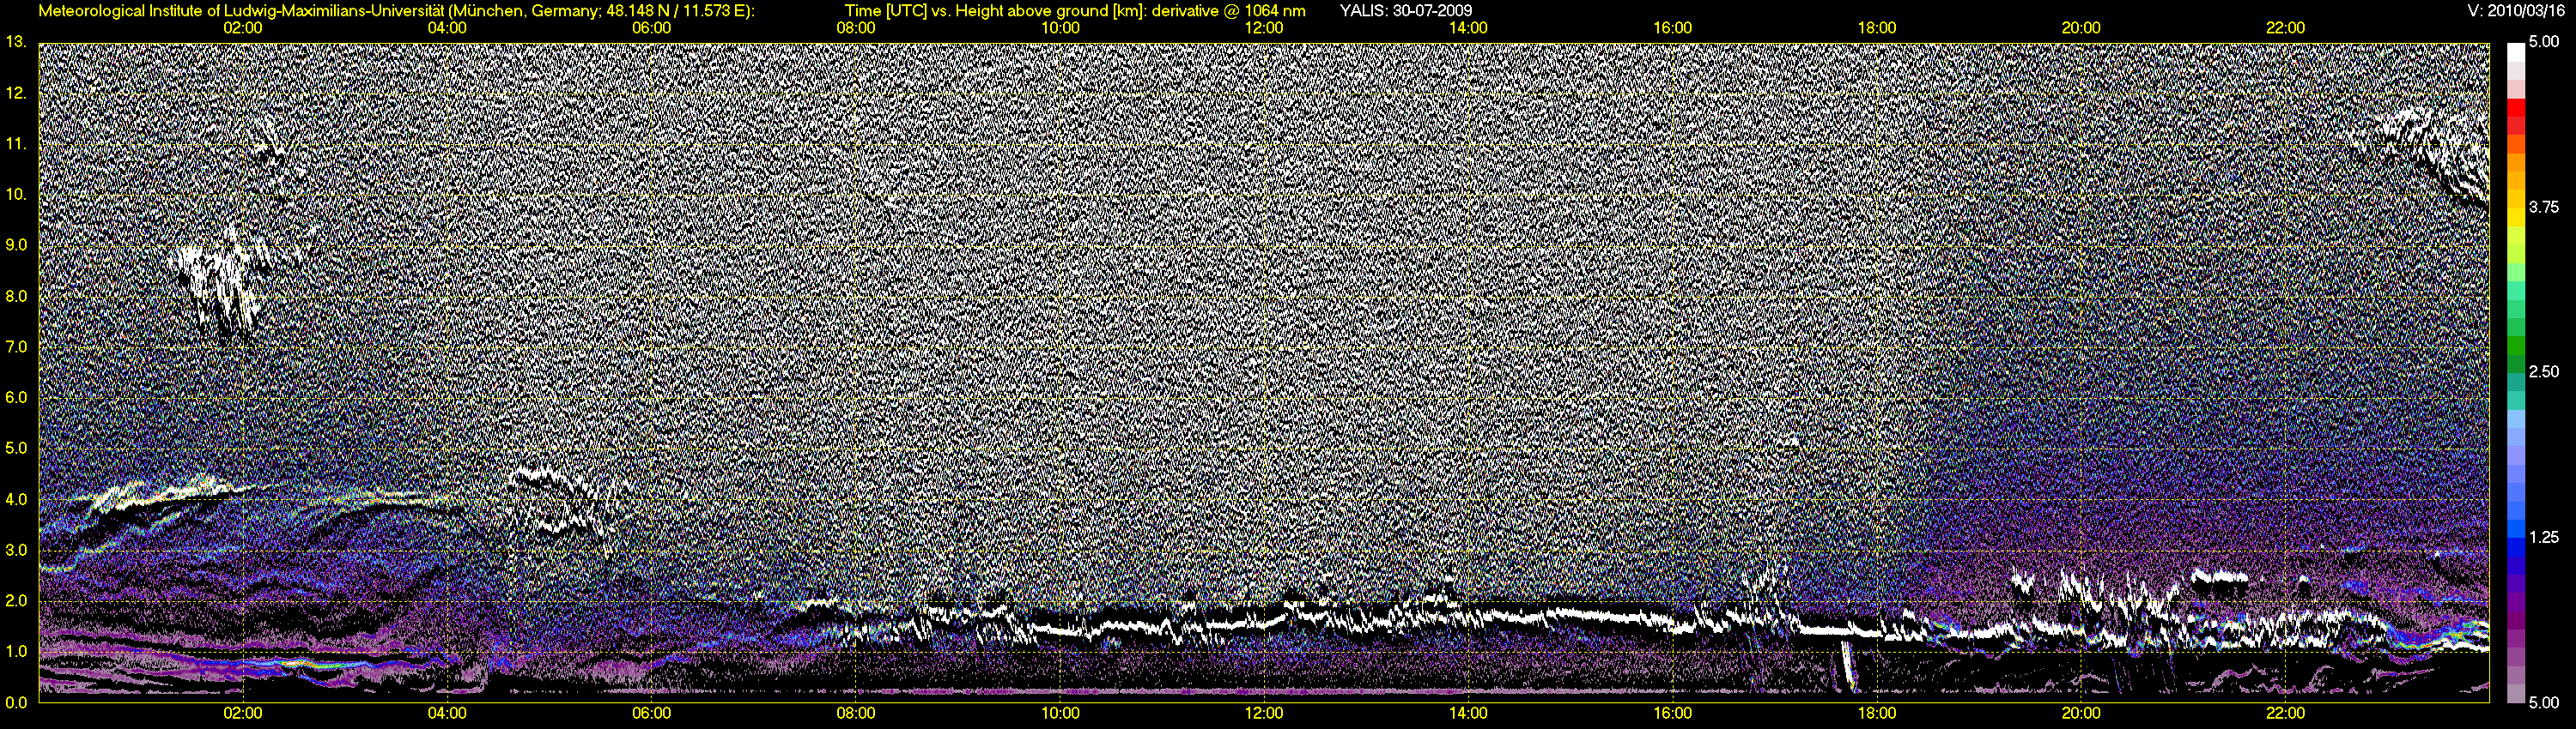Click the 16:00 label on the bottom time axis
2576x729 pixels.
(1673, 713)
